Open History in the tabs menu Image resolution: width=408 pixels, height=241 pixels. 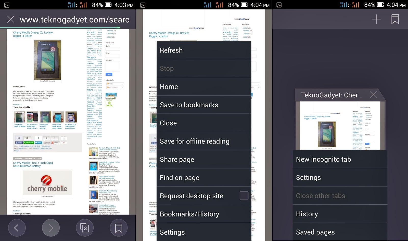[x=340, y=214]
